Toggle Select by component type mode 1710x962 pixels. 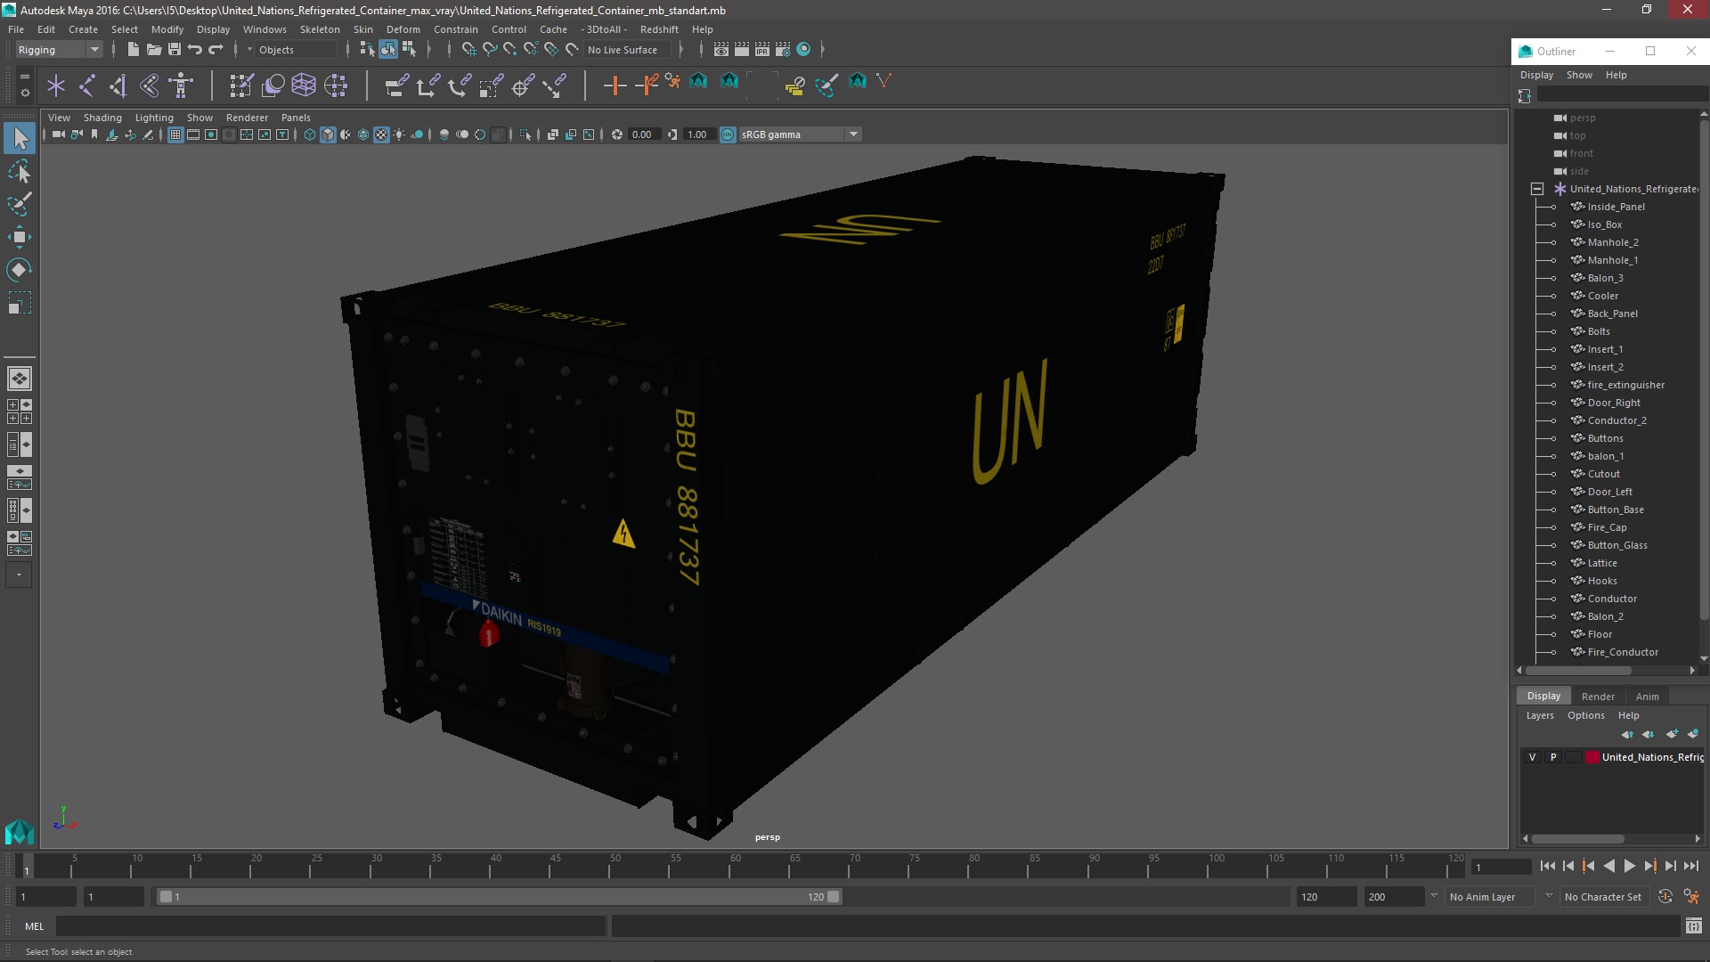click(409, 50)
